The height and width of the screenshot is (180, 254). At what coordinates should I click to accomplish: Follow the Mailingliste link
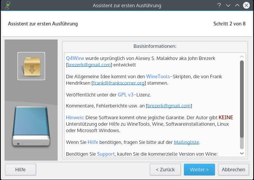(x=187, y=142)
